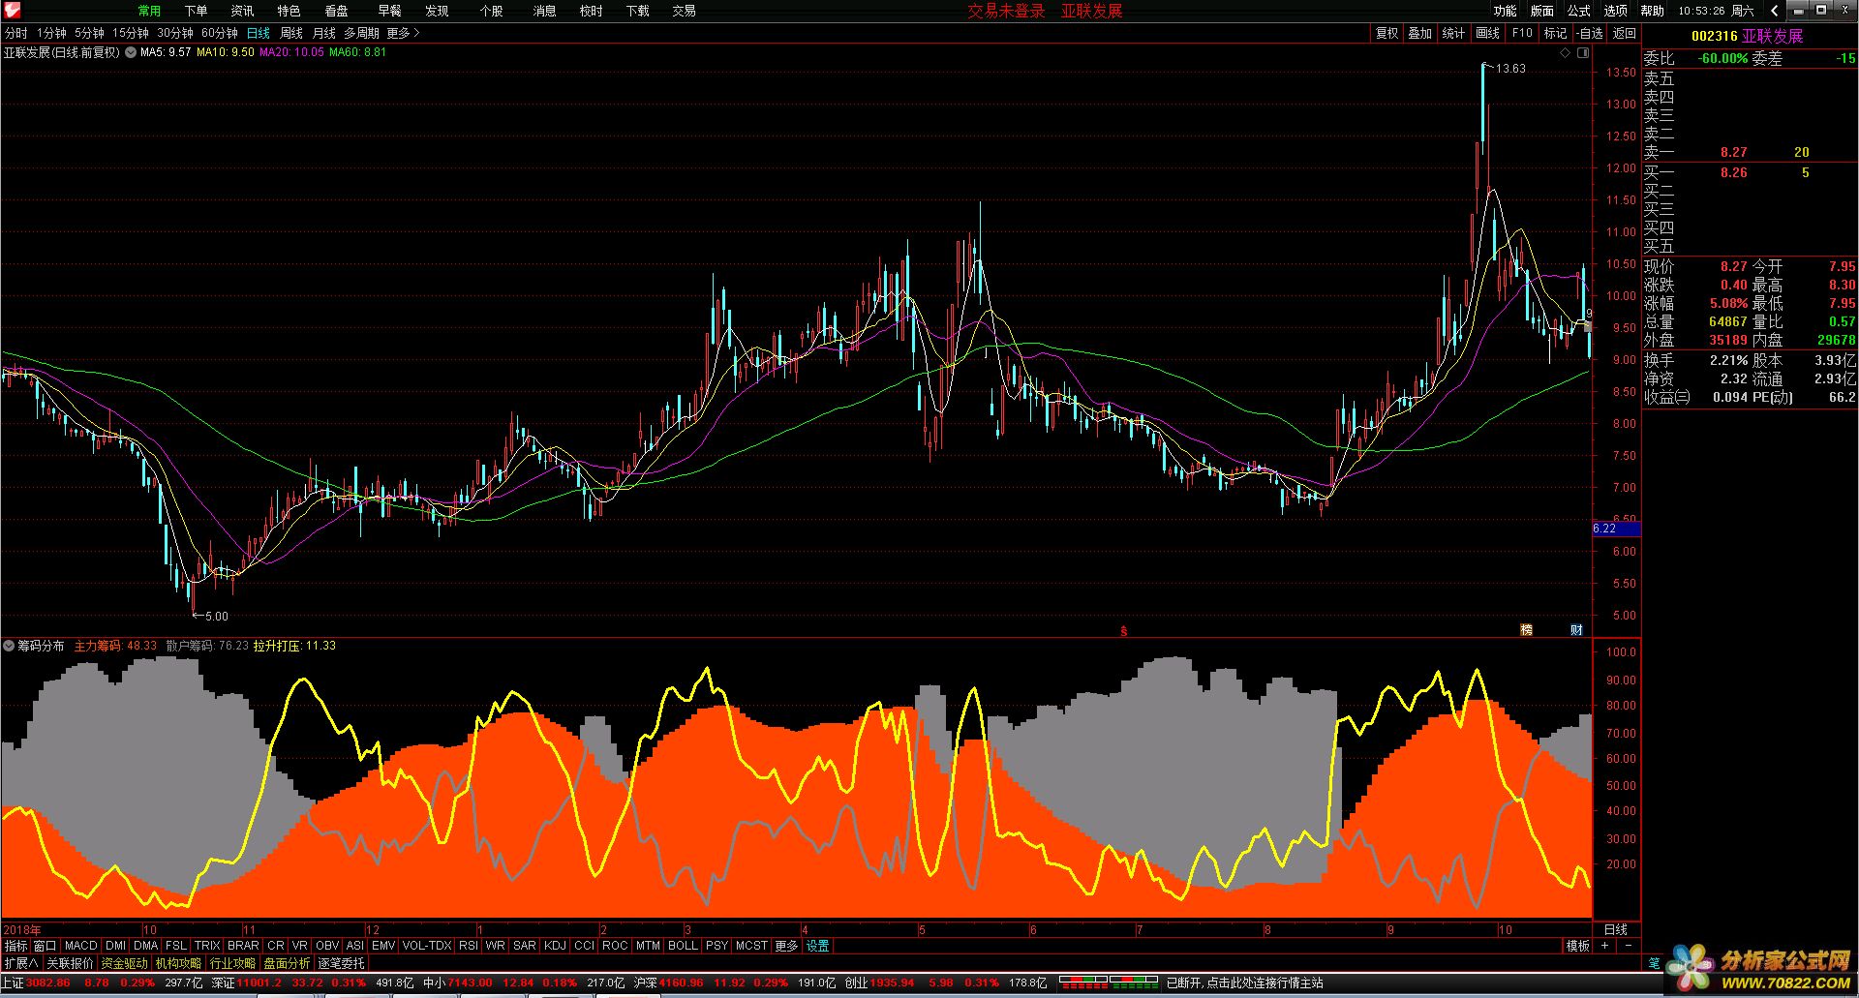Click the red S marker on chart
Image resolution: width=1859 pixels, height=998 pixels.
tap(1123, 631)
